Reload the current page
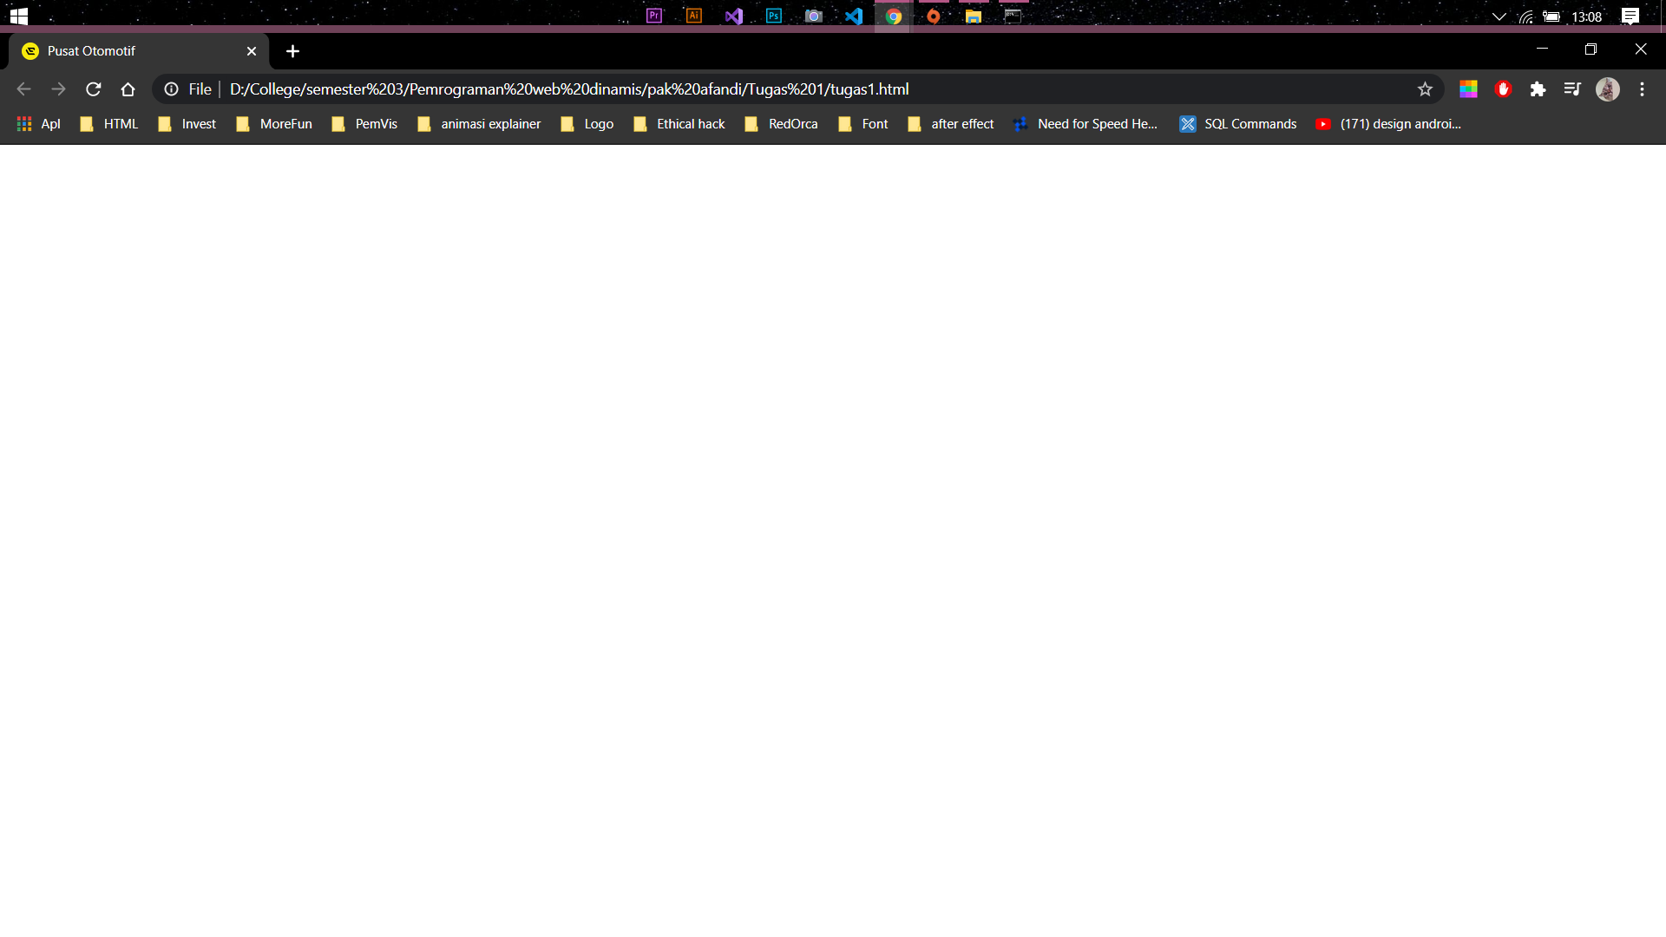Image resolution: width=1666 pixels, height=937 pixels. point(94,89)
